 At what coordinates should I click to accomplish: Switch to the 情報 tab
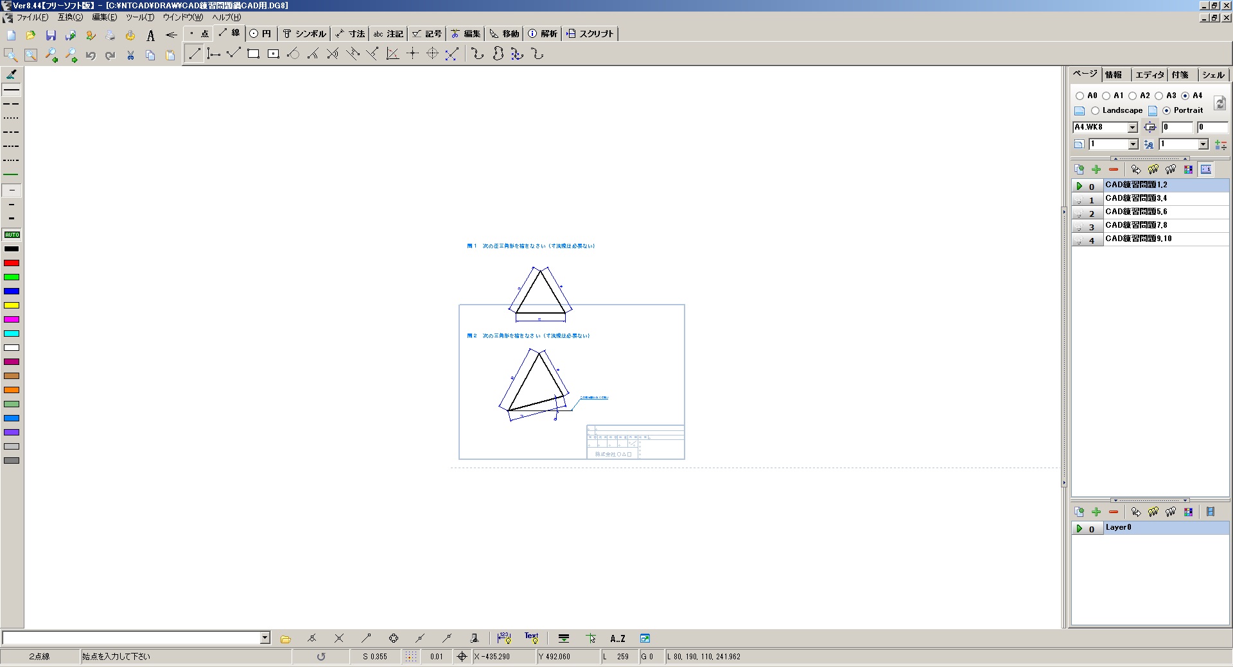[x=1114, y=75]
